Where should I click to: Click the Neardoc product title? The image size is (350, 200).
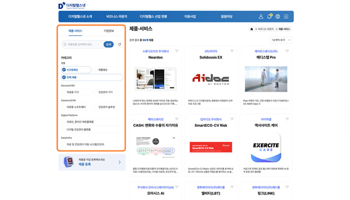coord(155,57)
